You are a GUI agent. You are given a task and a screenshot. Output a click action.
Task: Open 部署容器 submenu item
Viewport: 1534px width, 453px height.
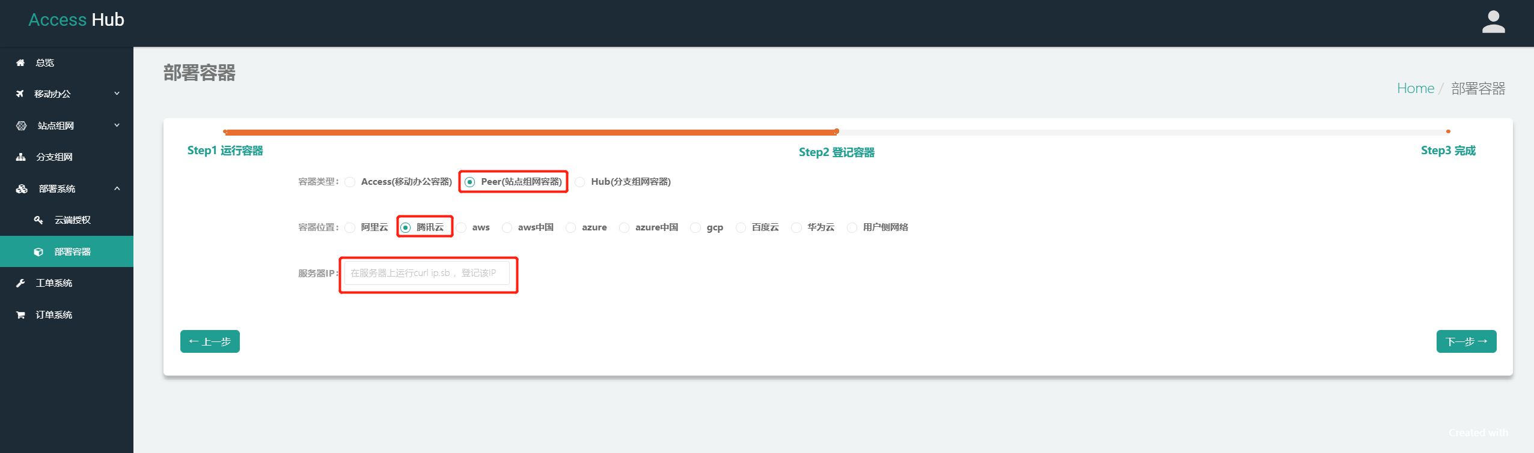[67, 251]
